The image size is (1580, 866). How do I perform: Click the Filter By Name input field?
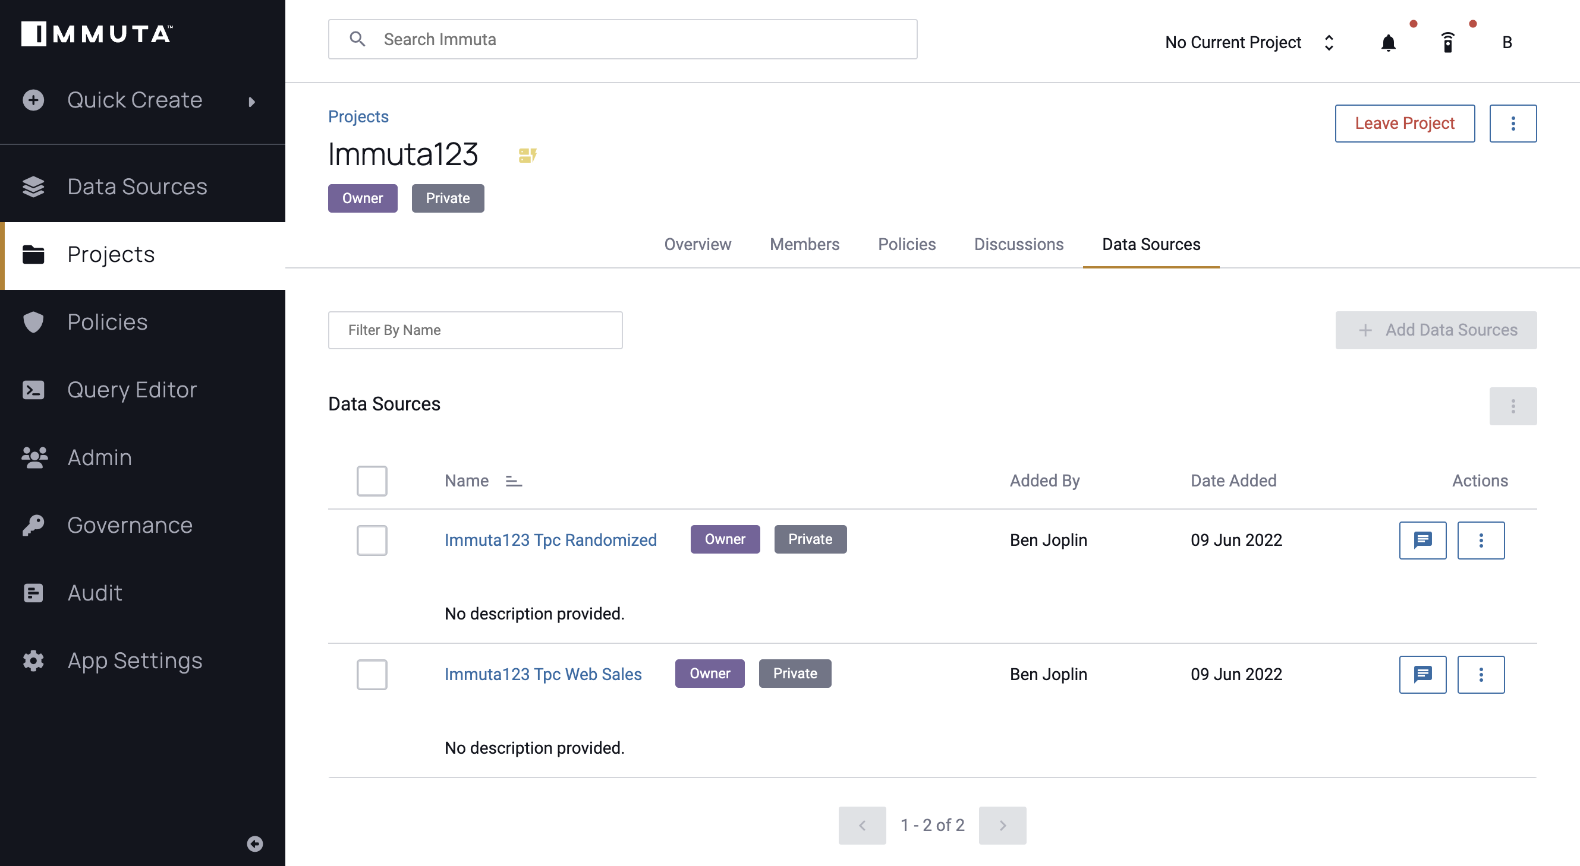click(x=476, y=330)
